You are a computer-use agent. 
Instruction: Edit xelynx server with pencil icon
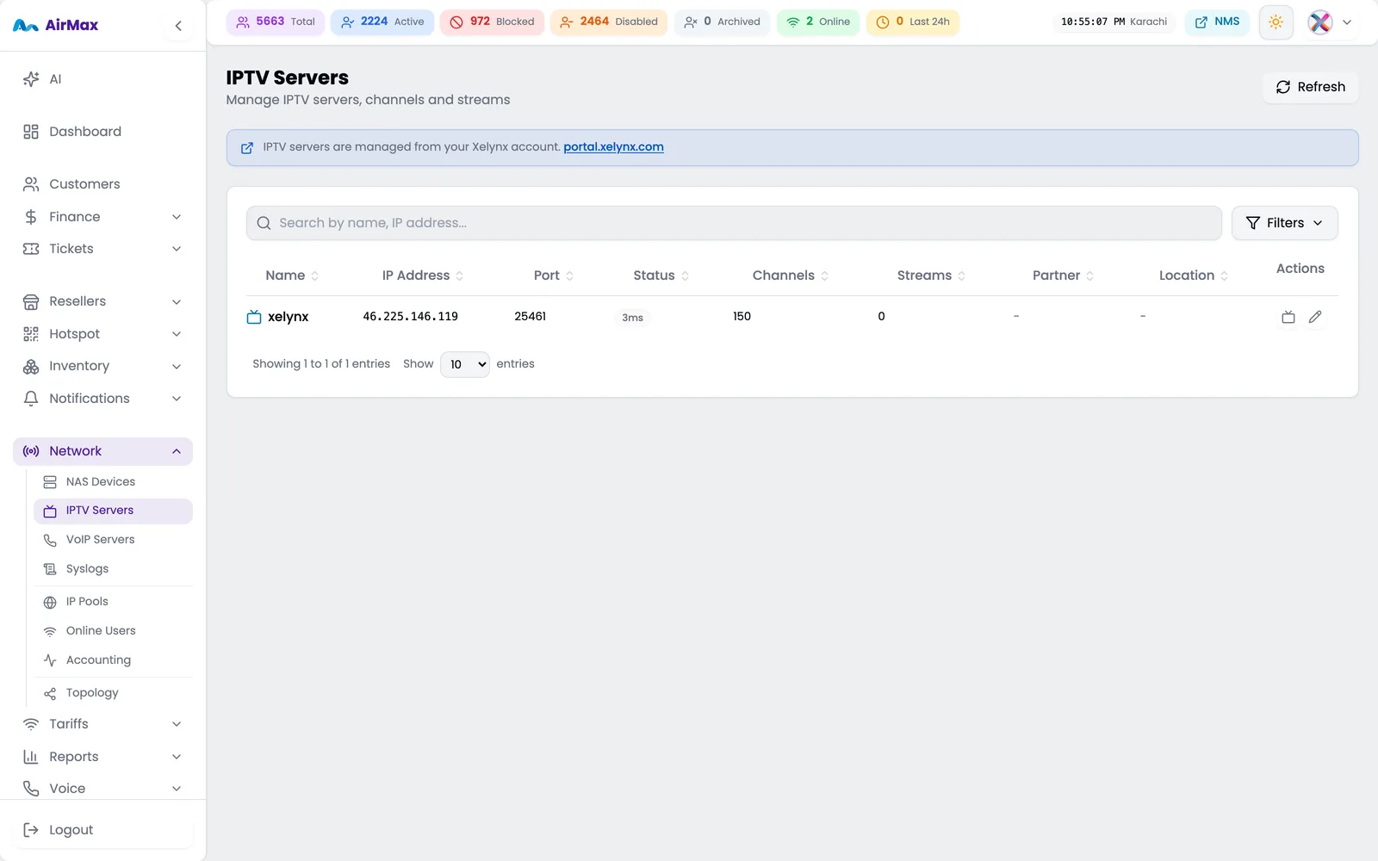[1315, 317]
